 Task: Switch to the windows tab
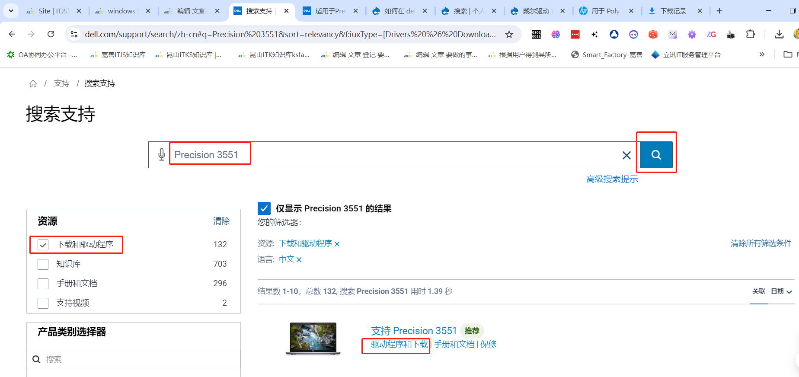click(122, 11)
